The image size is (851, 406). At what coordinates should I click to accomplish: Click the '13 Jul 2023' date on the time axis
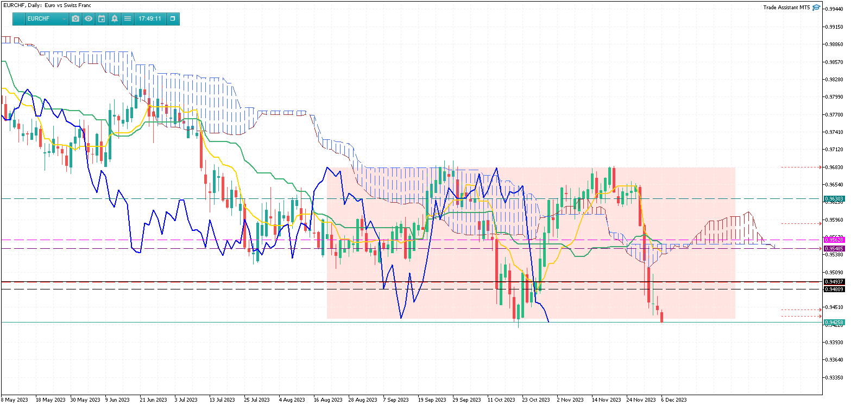click(224, 400)
